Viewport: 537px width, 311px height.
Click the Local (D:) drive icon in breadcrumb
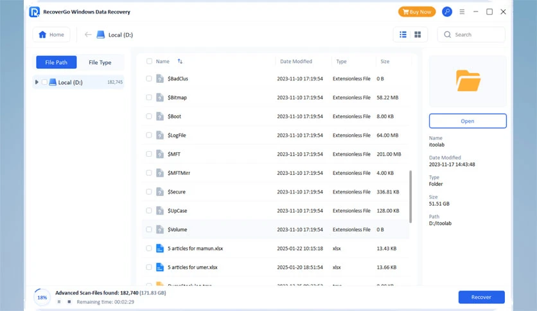[x=101, y=35]
